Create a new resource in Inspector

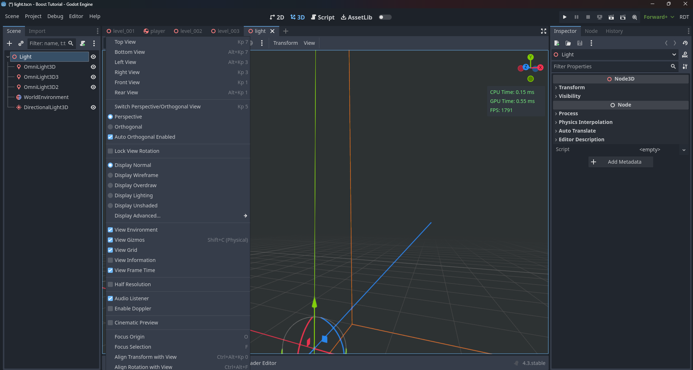(x=557, y=43)
